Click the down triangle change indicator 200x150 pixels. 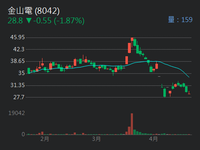(29, 20)
